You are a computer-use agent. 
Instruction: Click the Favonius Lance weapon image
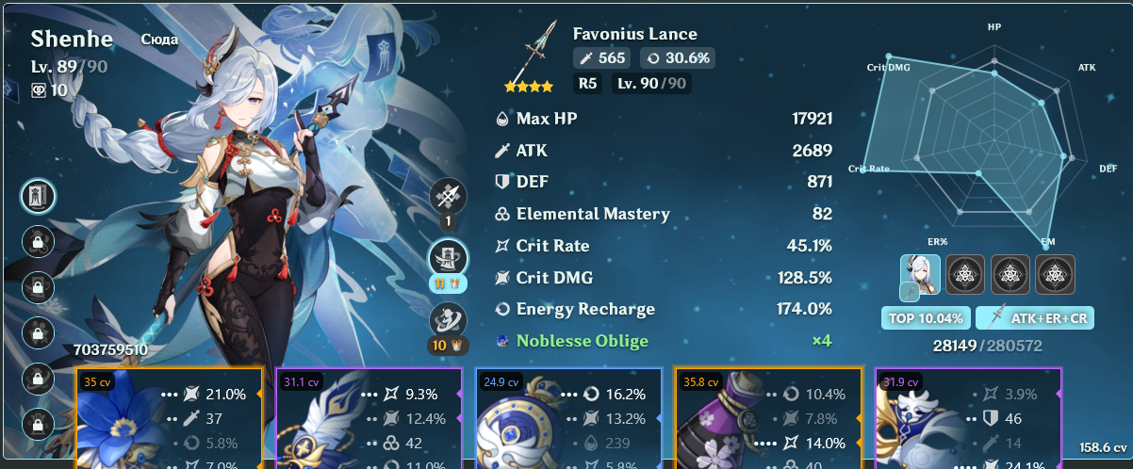click(x=529, y=60)
